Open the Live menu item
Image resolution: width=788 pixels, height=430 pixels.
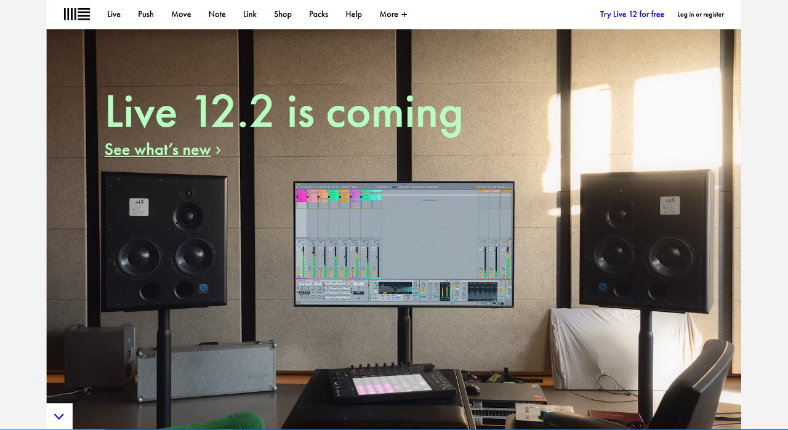(114, 14)
